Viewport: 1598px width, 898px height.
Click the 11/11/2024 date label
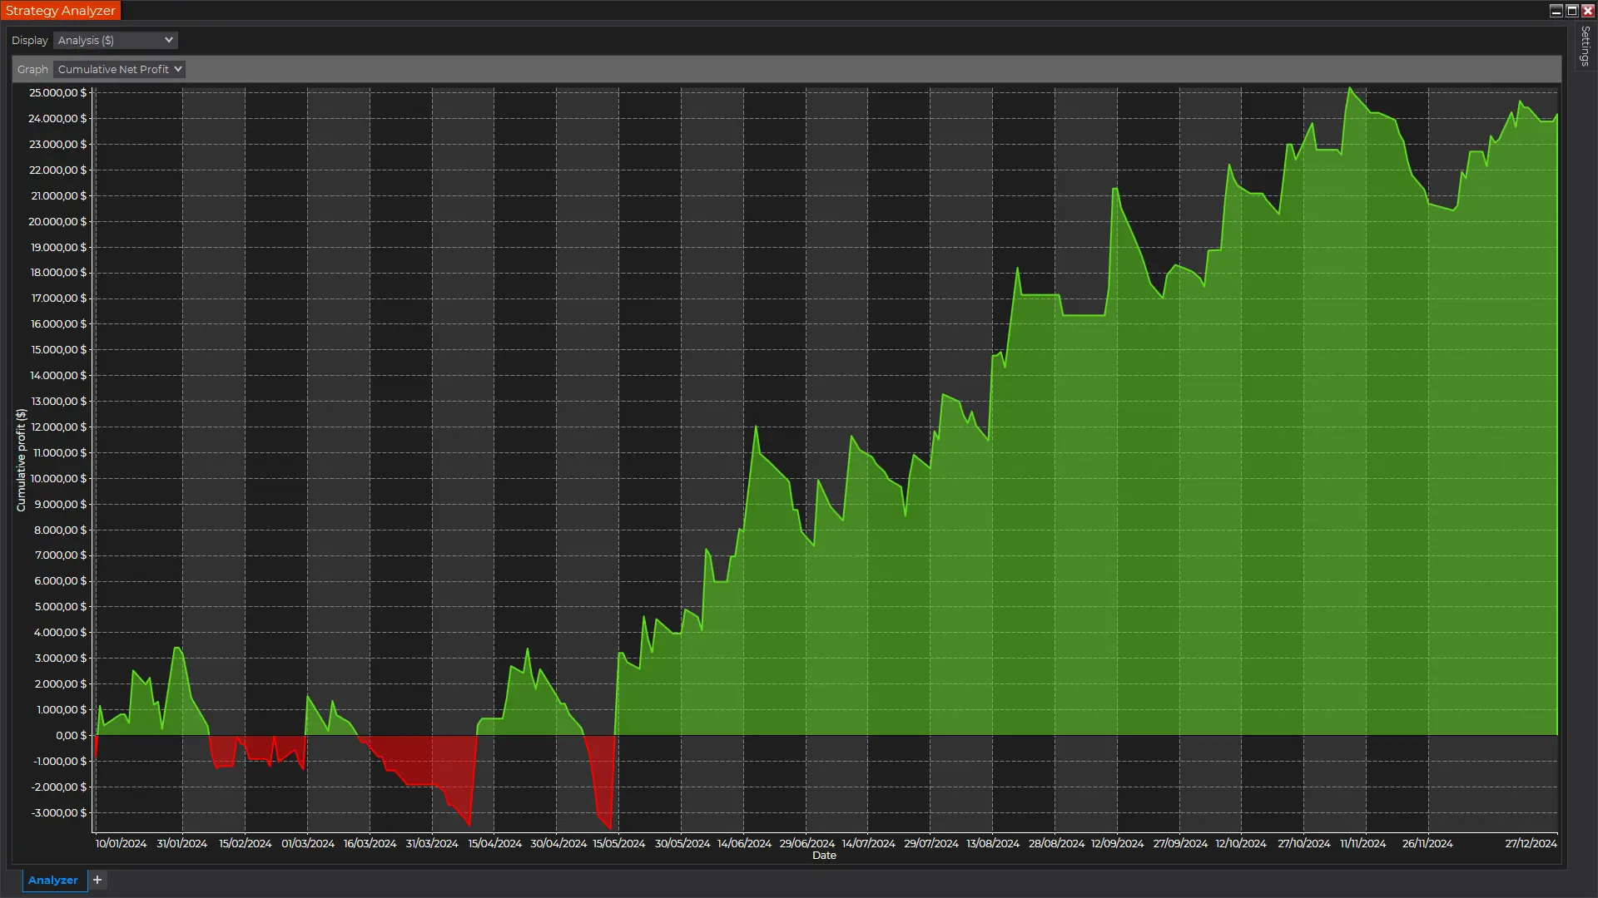click(1362, 843)
